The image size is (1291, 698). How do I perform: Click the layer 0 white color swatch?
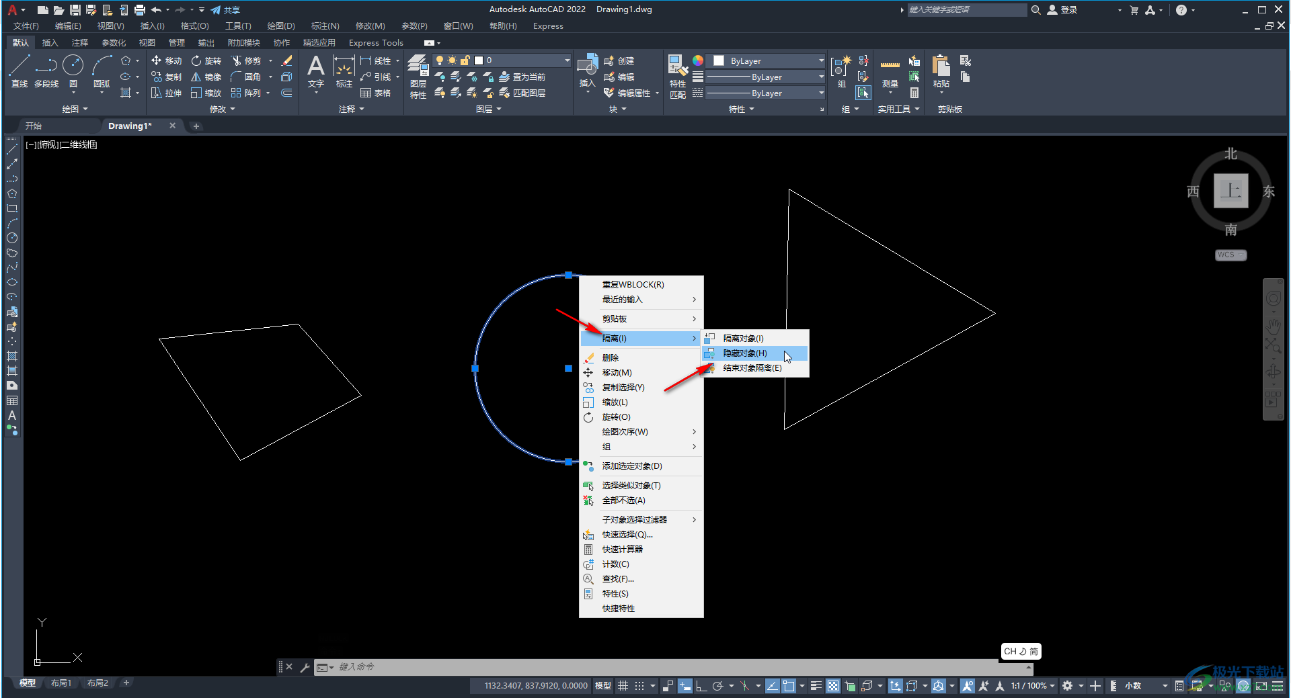coord(479,60)
